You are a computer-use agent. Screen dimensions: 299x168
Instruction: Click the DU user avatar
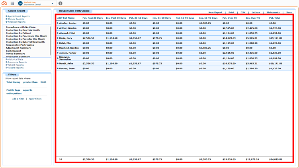coord(20,3)
